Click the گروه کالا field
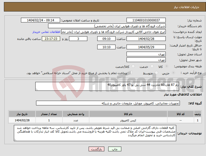The height and width of the screenshot is (156, 206). click(108, 103)
